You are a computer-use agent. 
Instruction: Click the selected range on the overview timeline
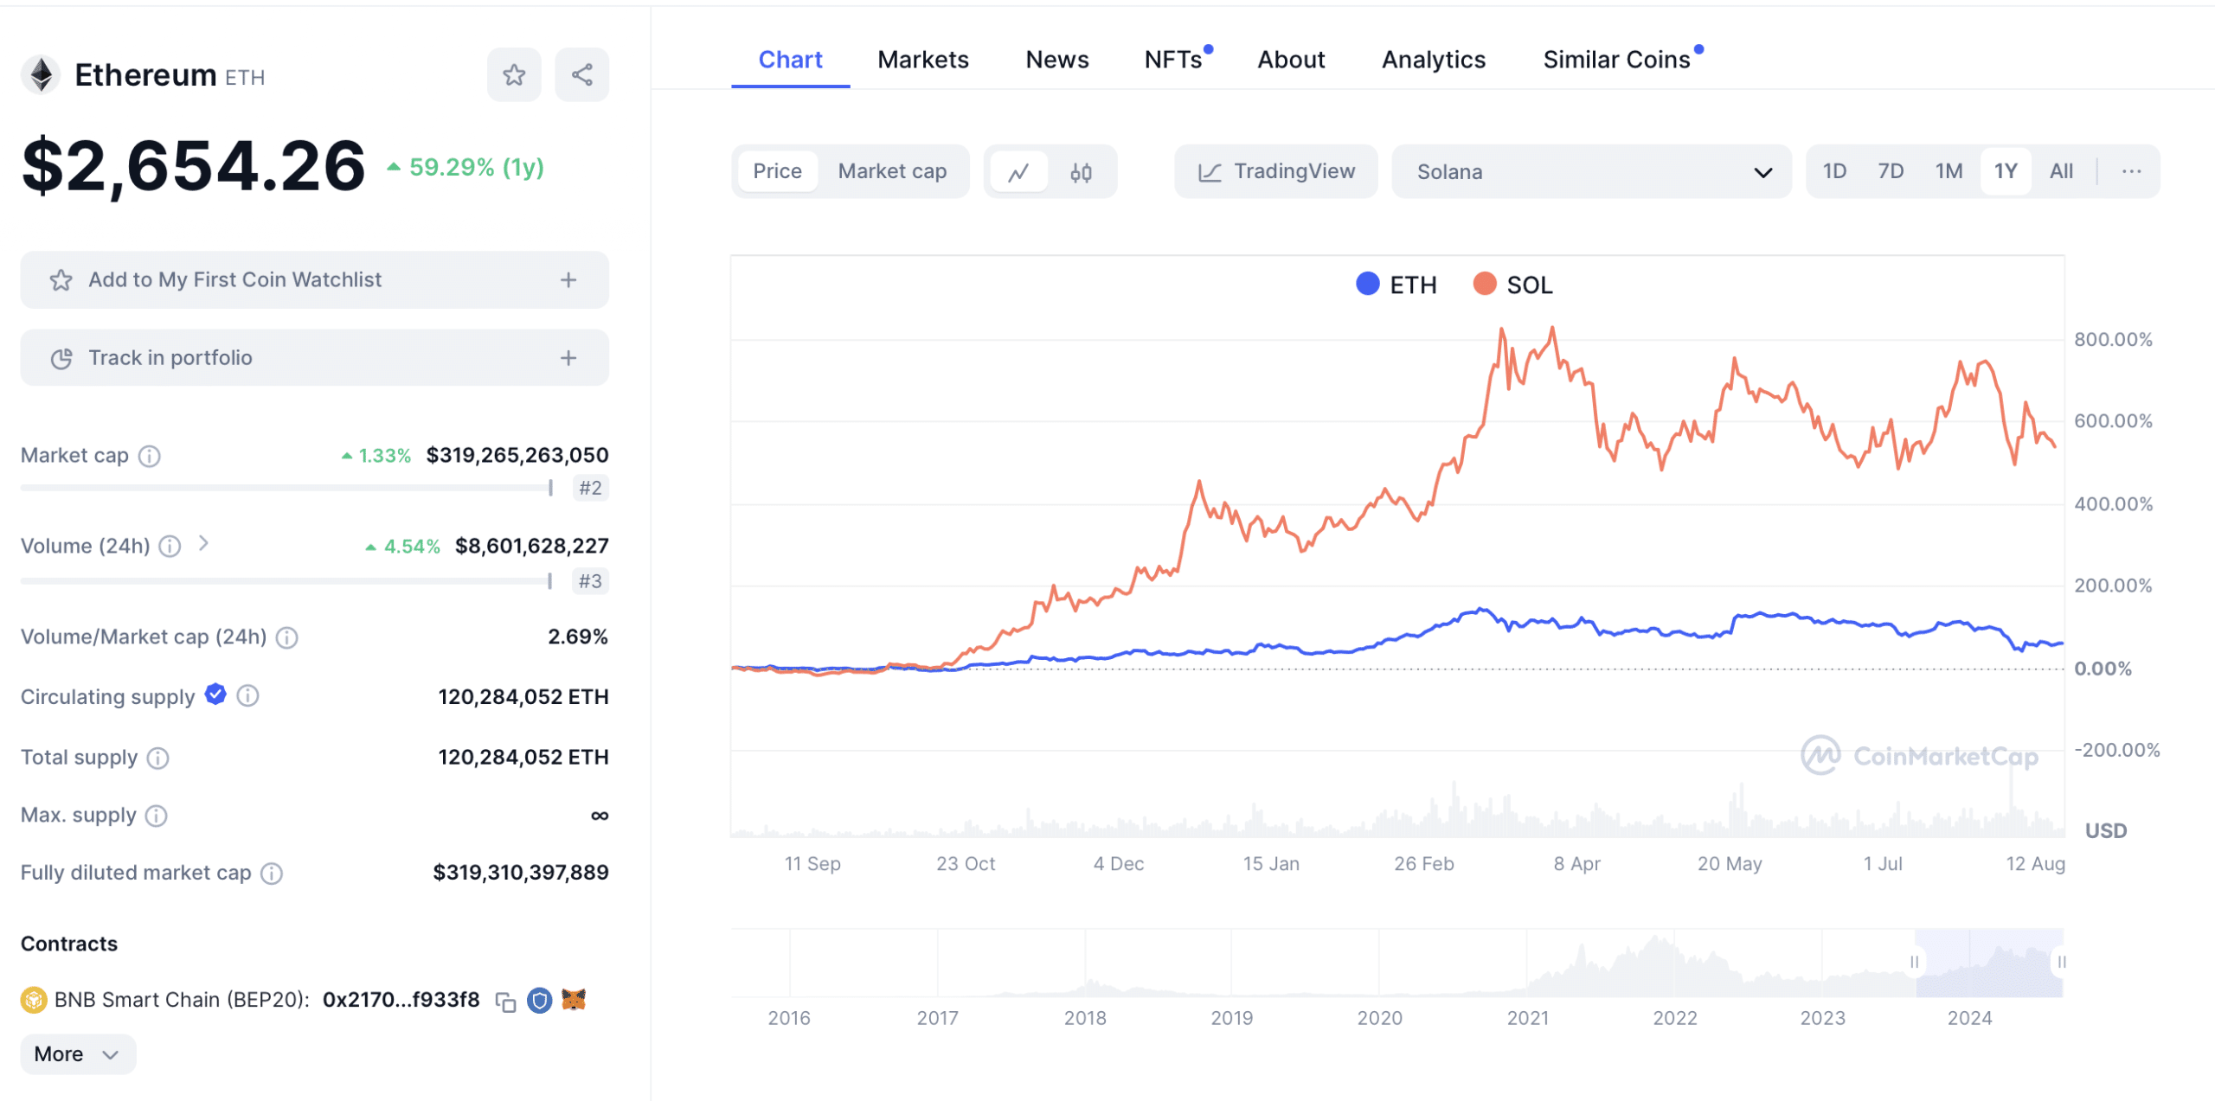click(1988, 963)
